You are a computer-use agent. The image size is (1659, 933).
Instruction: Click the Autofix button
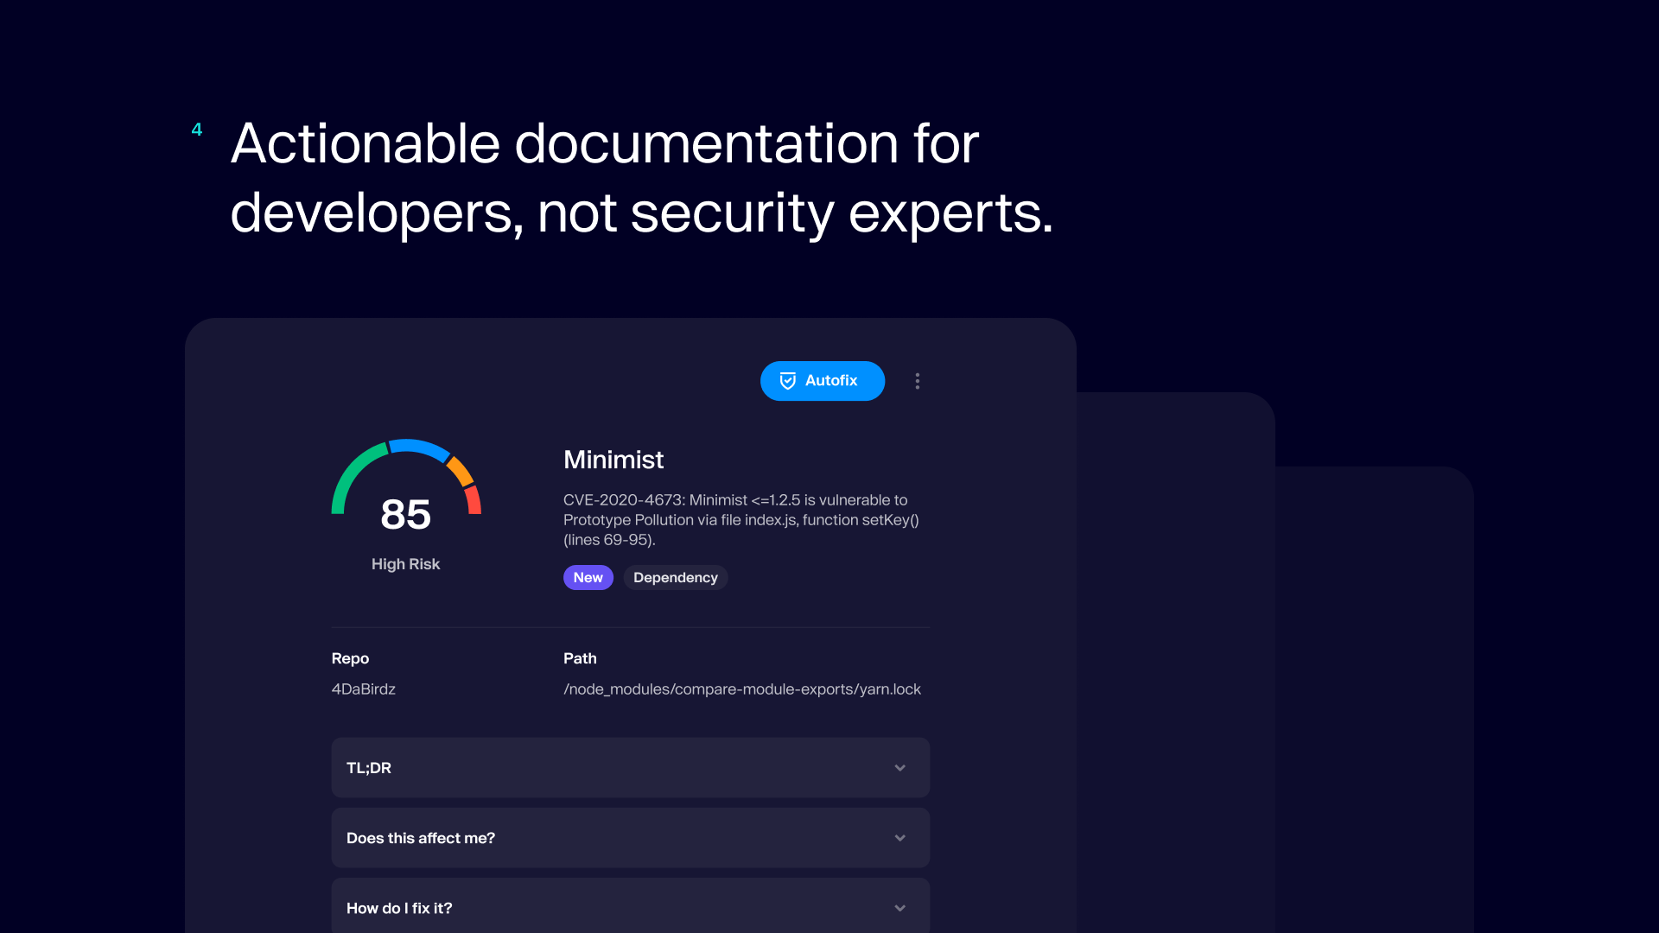(x=822, y=381)
